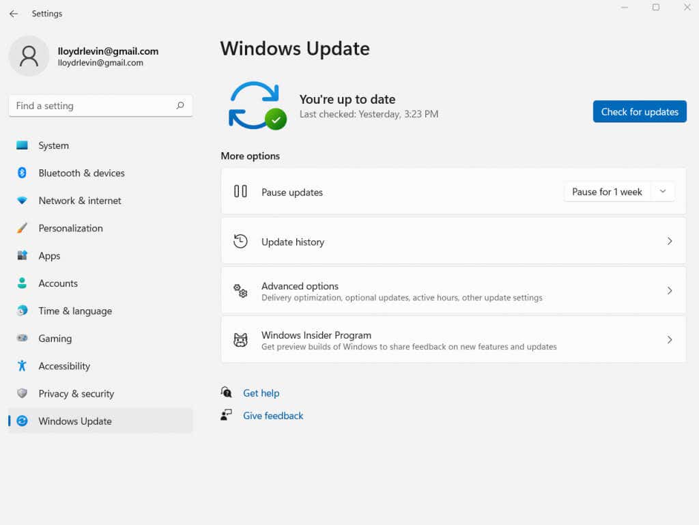The width and height of the screenshot is (699, 525).
Task: Click the Apps icon in sidebar
Action: (x=22, y=255)
